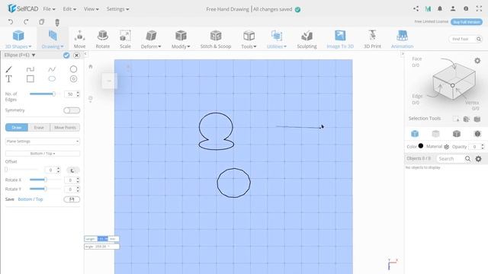The height and width of the screenshot is (274, 488).
Task: Select the annulus ring drawing tool
Action: coord(73,79)
